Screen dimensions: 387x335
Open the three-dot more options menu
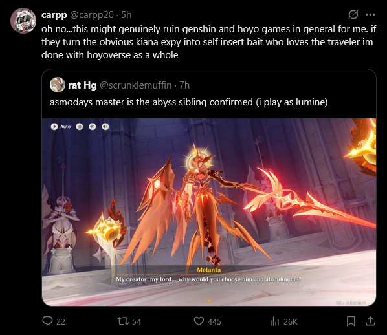click(370, 15)
